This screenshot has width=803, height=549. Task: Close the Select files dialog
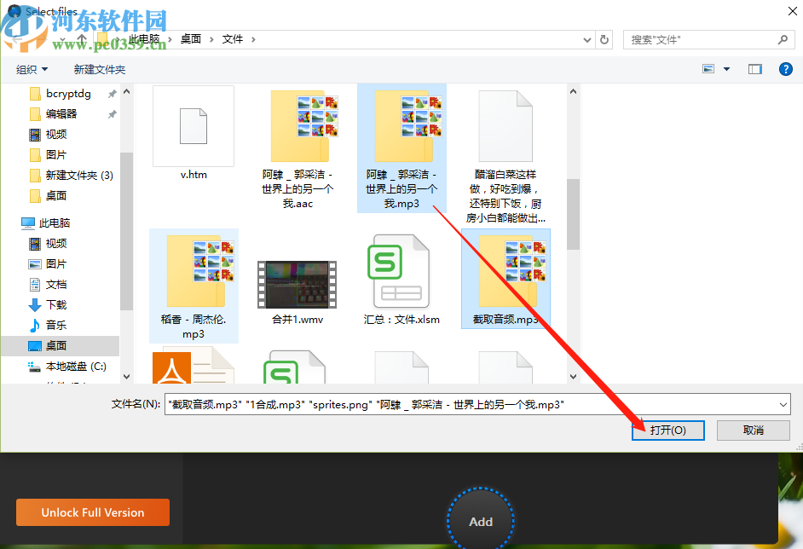pos(792,11)
